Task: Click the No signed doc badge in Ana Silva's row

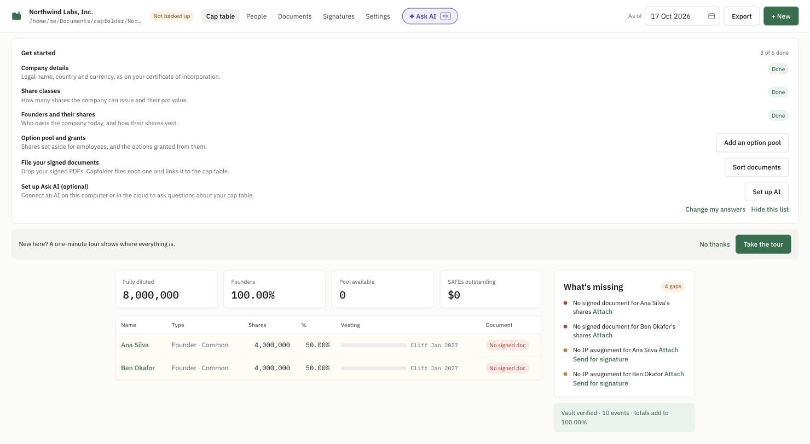Action: tap(507, 345)
